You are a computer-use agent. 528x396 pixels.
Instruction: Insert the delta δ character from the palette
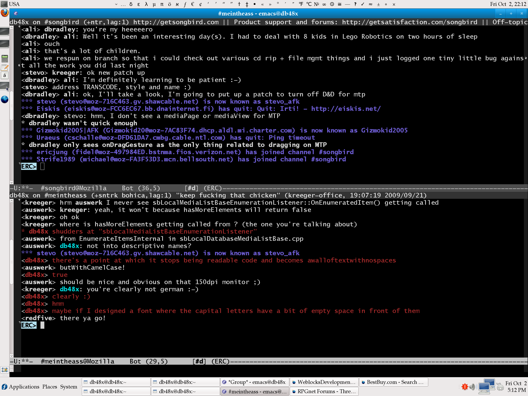tap(131, 4)
